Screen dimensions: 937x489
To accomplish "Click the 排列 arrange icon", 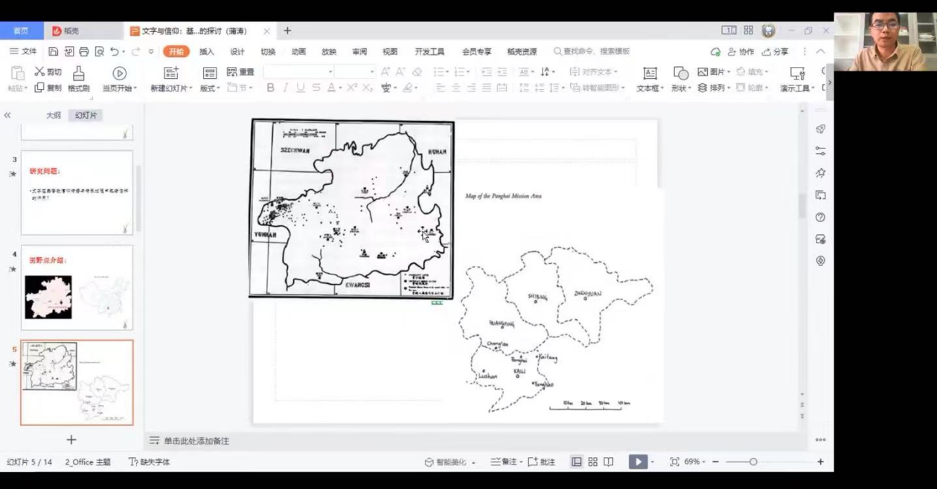I will pyautogui.click(x=703, y=88).
